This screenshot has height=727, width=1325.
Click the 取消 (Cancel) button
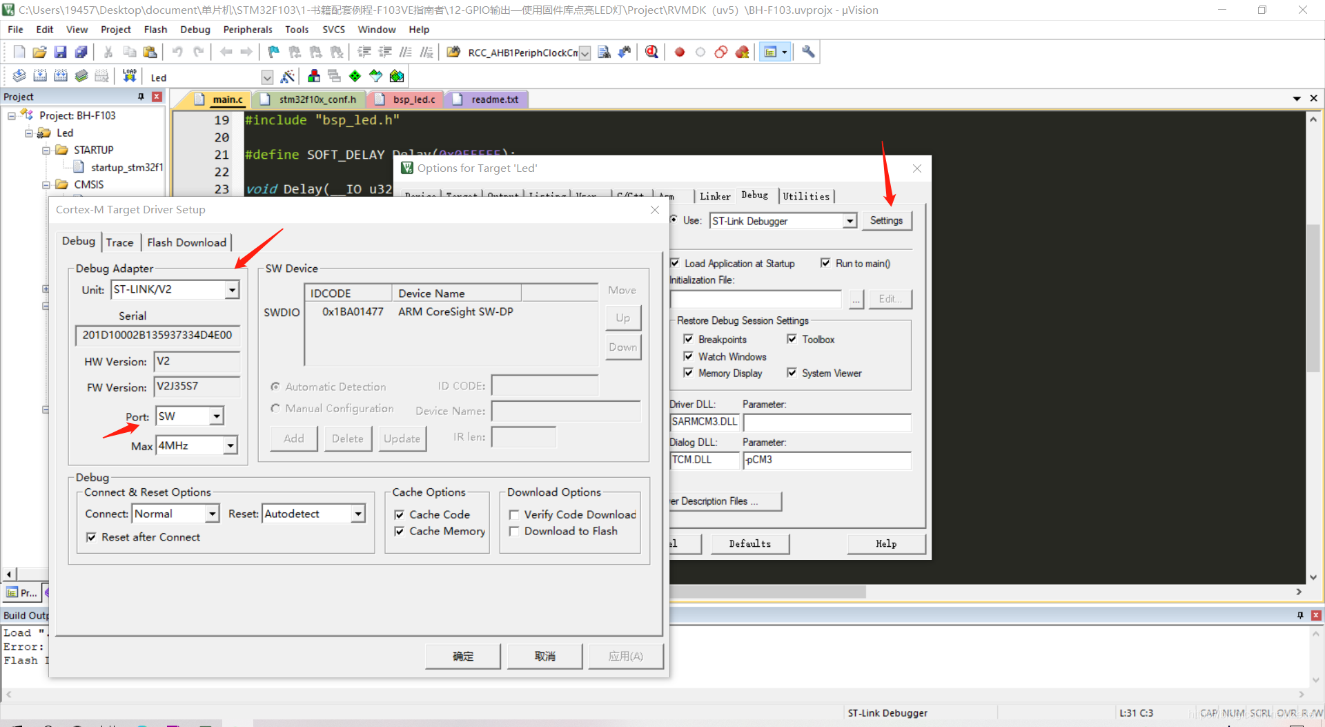point(544,656)
